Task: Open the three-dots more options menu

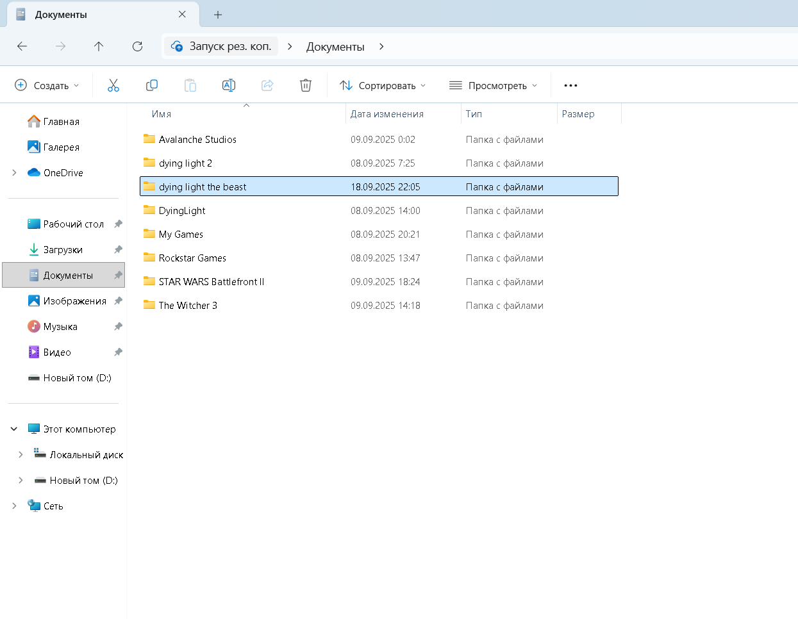Action: [570, 85]
